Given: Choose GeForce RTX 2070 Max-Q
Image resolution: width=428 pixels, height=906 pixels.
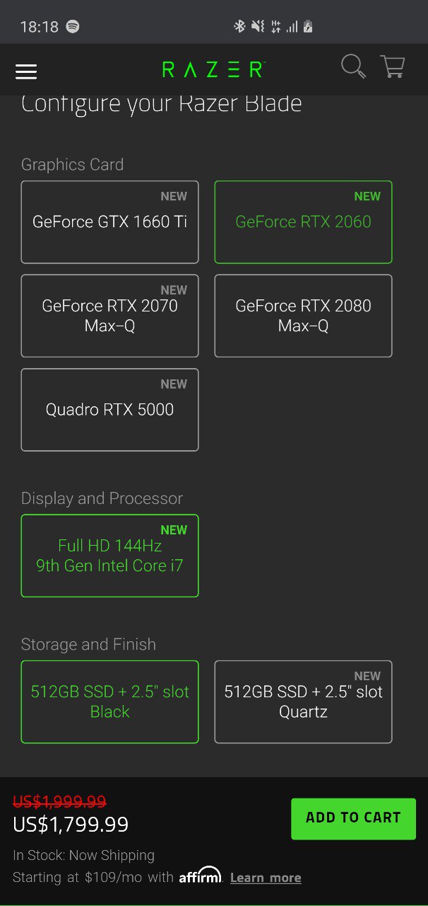Looking at the screenshot, I should coord(110,316).
